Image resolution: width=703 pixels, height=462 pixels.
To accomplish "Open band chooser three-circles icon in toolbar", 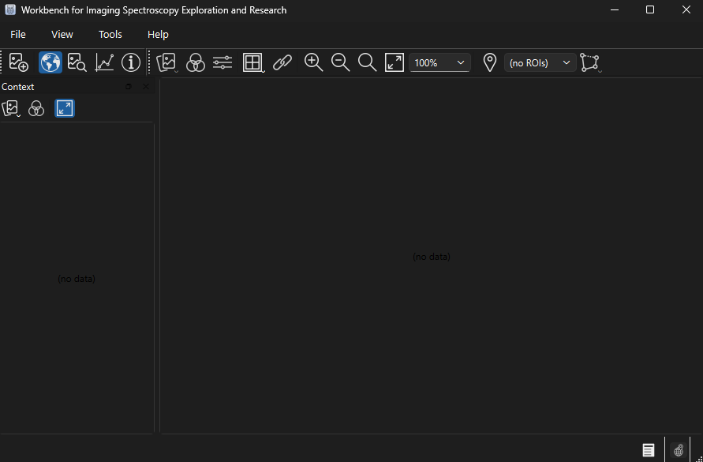I will [x=196, y=62].
